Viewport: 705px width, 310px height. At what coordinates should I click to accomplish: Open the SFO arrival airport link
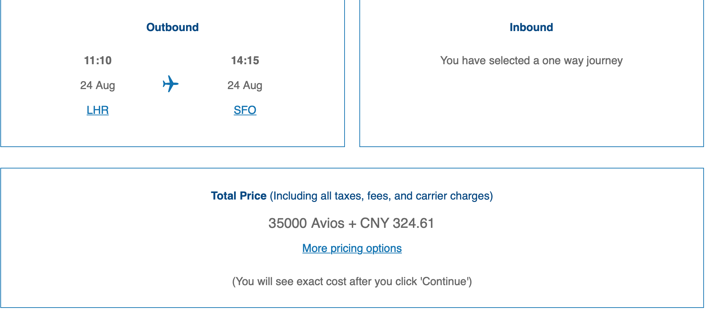(245, 110)
